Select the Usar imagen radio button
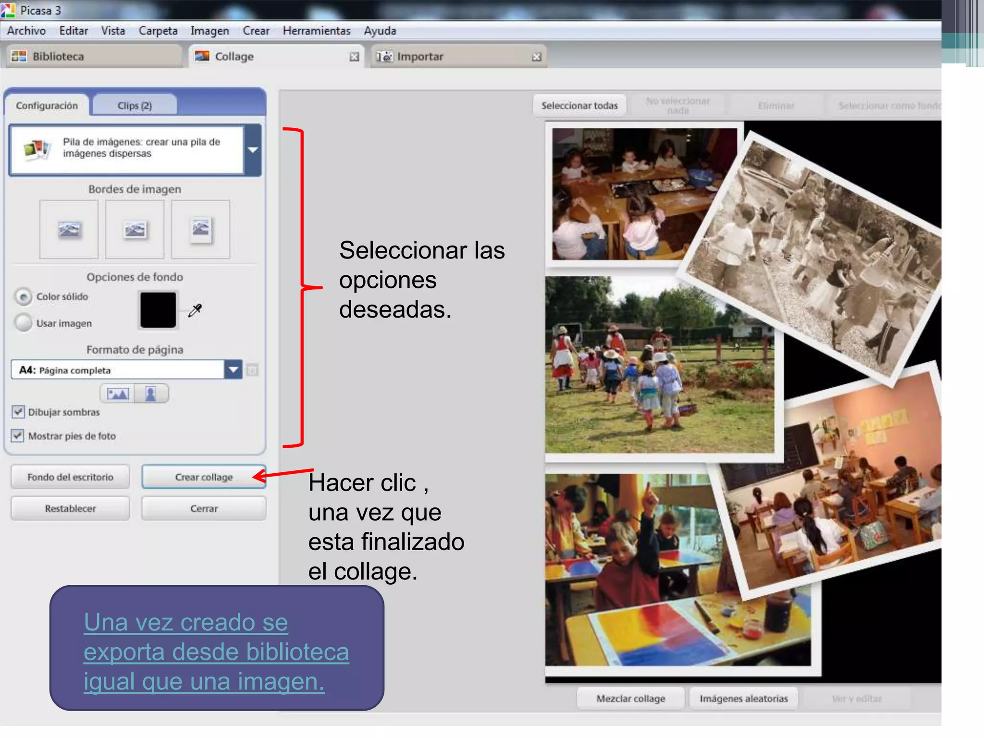This screenshot has width=984, height=738. (x=23, y=322)
